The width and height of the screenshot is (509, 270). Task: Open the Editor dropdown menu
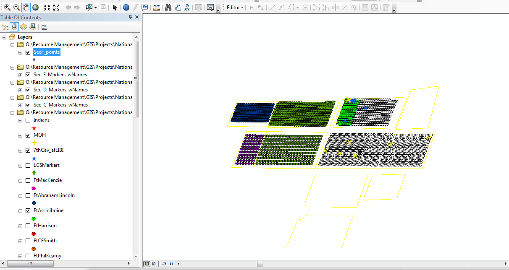coord(234,7)
